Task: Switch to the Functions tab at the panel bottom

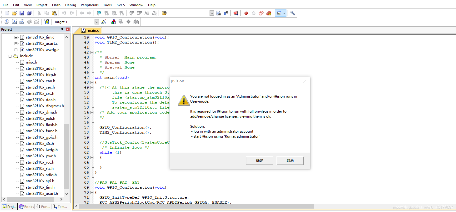Action: (43, 207)
